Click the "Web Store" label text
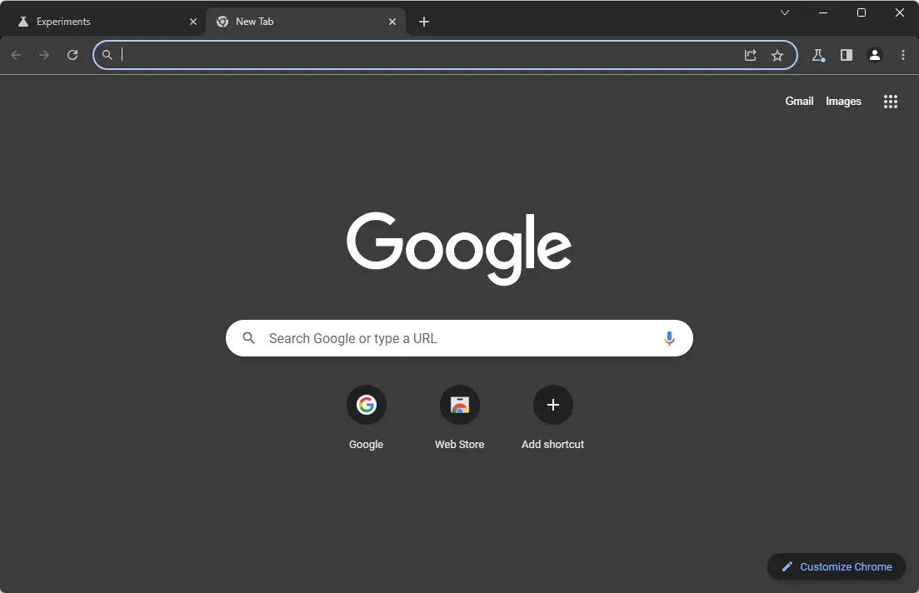919x593 pixels. click(460, 444)
